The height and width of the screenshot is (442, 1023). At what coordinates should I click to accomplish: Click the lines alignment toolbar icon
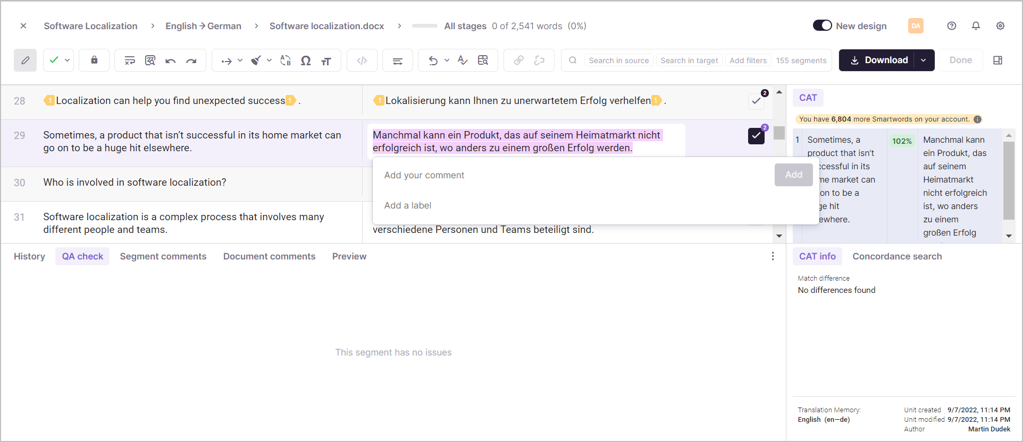(397, 60)
